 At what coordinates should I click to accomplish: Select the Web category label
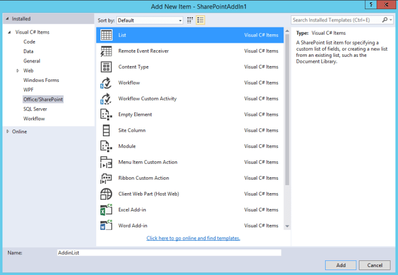click(x=28, y=71)
